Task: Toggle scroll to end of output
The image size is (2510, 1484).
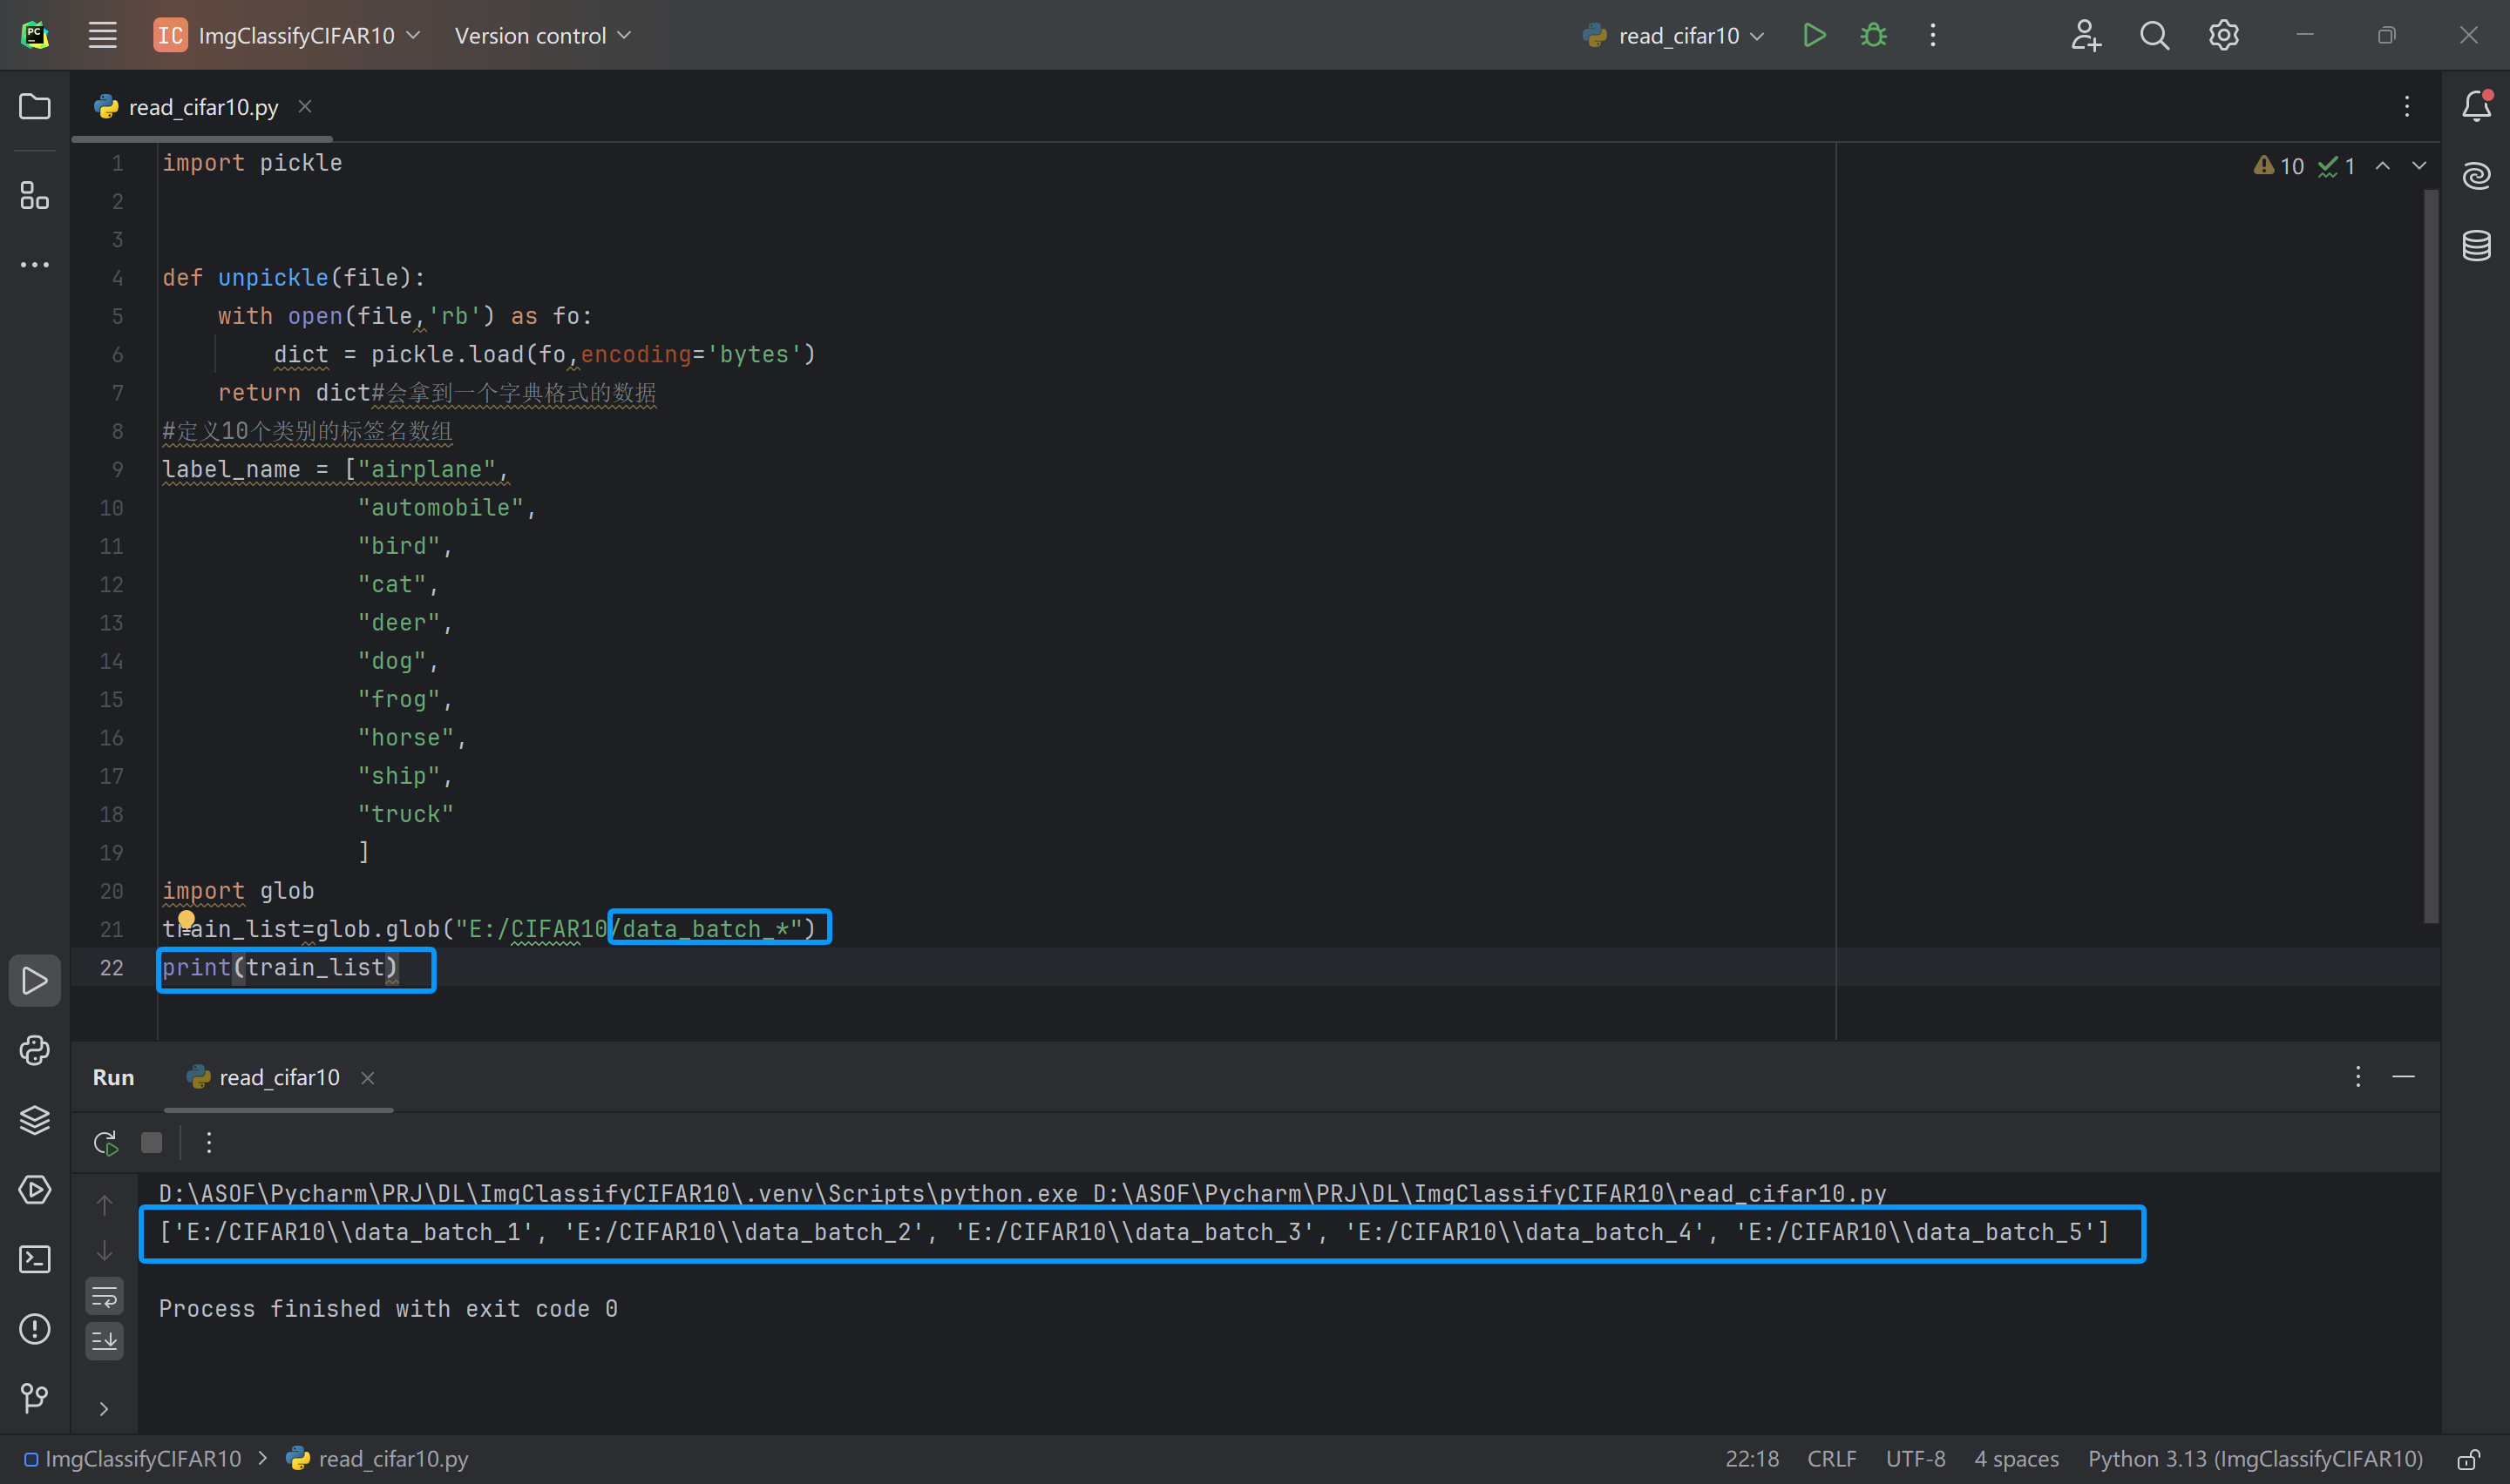Action: tap(105, 1340)
